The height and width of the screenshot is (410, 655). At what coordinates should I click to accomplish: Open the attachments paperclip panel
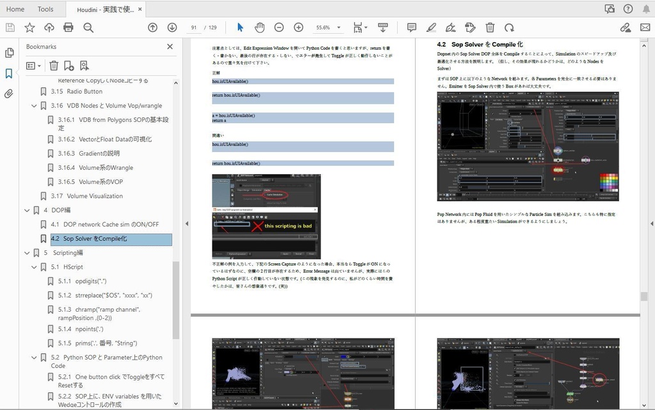[9, 94]
